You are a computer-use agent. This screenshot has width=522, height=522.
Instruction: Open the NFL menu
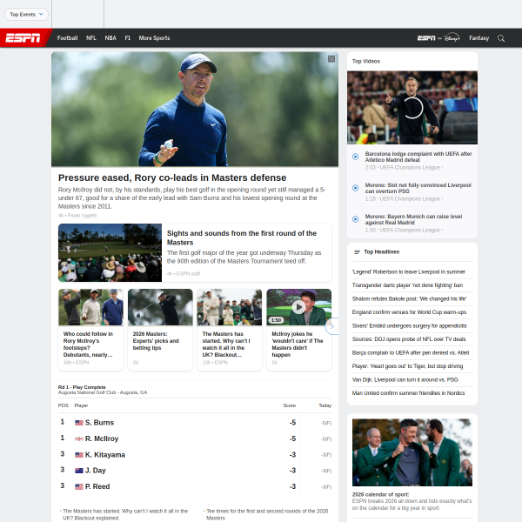[90, 38]
